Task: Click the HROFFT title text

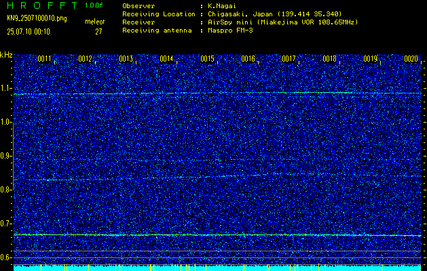Action: 43,5
